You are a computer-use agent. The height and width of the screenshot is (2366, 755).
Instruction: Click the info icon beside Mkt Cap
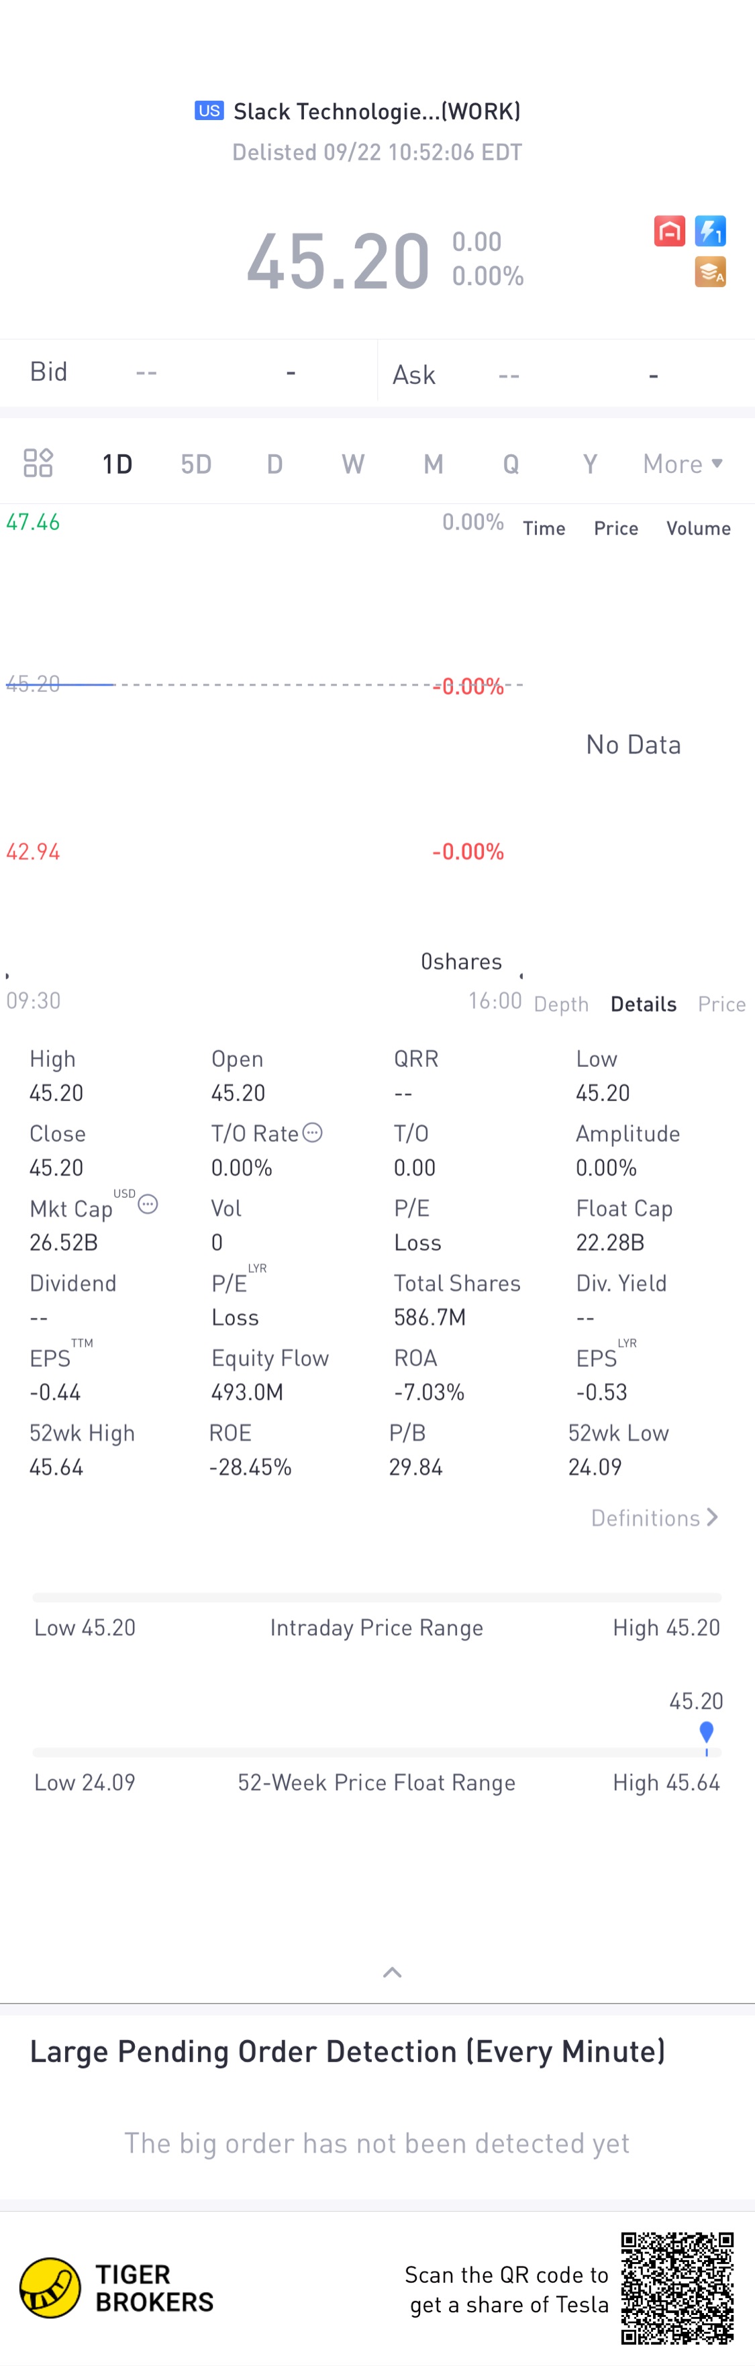point(148,1204)
